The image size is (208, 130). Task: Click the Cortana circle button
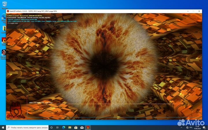(x=51, y=127)
